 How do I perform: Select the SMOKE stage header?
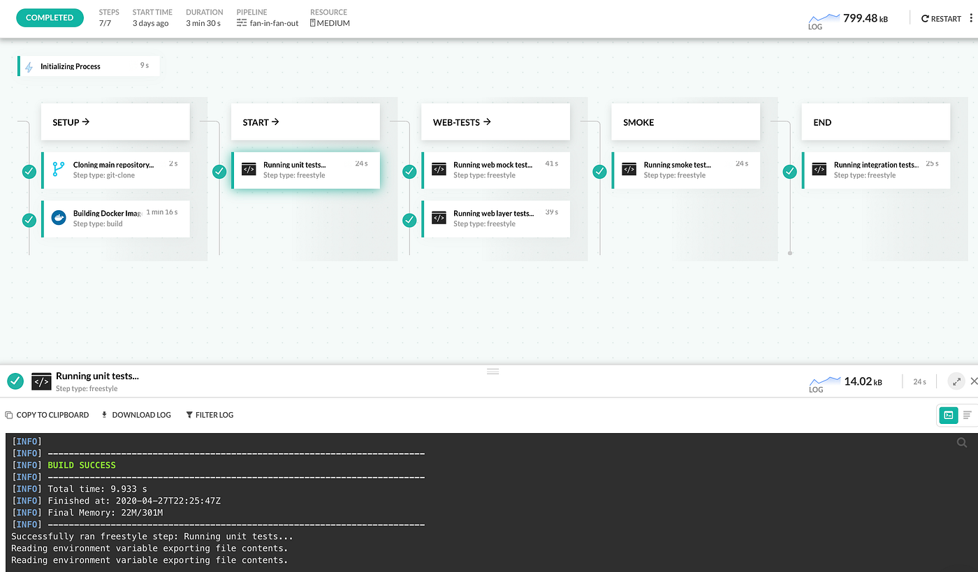point(638,122)
